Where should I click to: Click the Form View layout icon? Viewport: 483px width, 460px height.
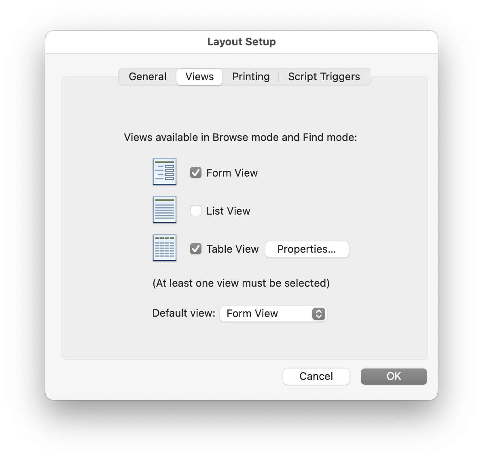click(165, 171)
